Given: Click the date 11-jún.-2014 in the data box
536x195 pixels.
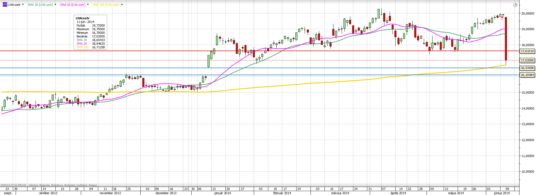Looking at the screenshot, I should [x=86, y=22].
